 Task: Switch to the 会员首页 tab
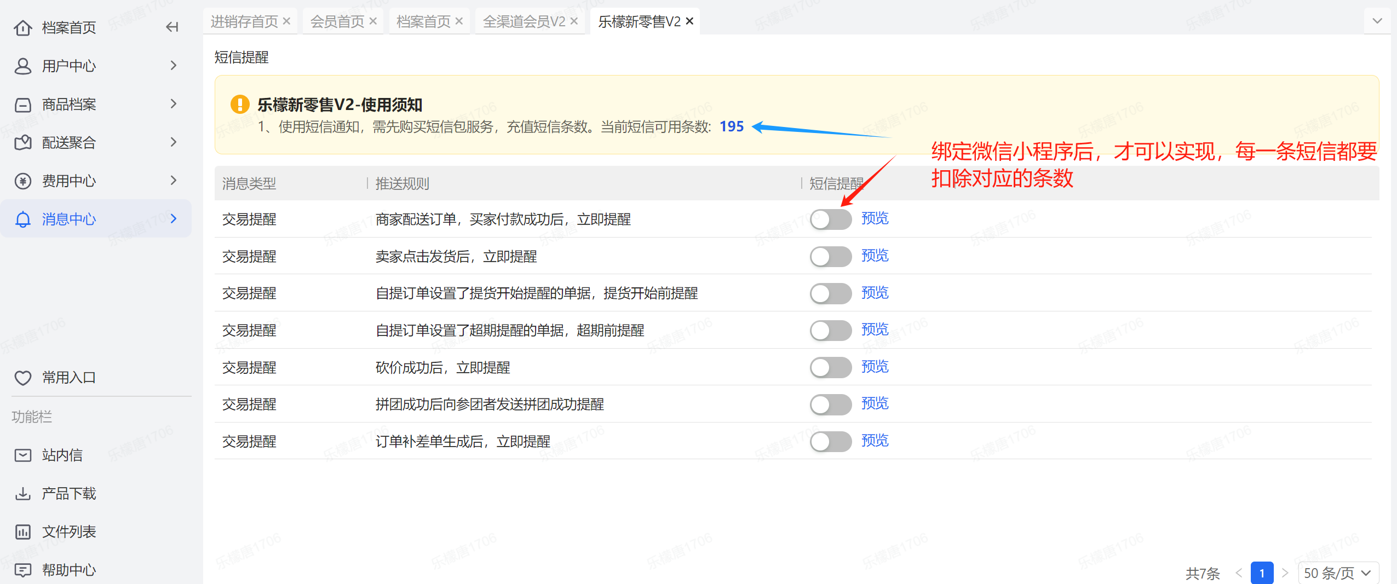tap(337, 21)
